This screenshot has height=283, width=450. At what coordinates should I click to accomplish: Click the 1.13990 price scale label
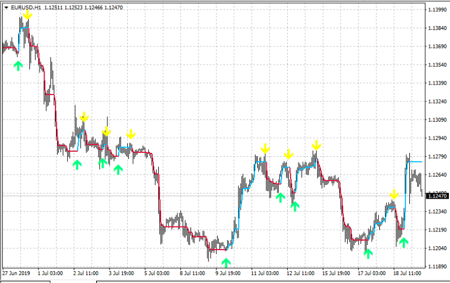[x=438, y=10]
